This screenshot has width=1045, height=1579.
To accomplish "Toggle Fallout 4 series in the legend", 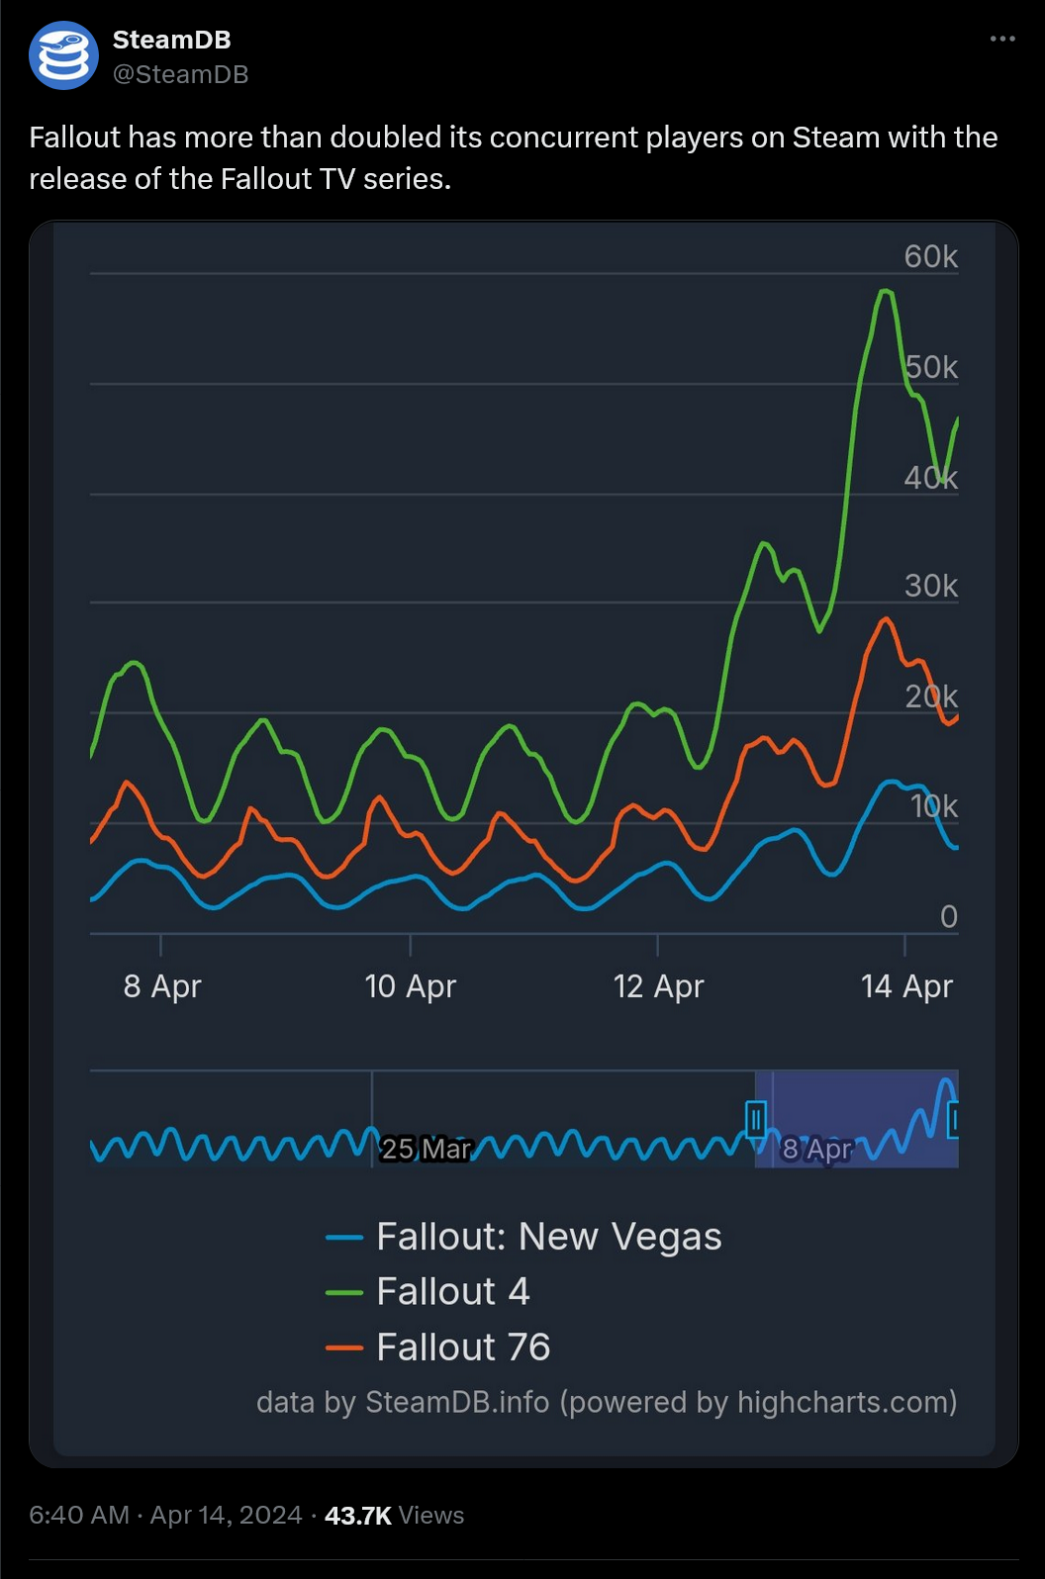I will point(454,1291).
